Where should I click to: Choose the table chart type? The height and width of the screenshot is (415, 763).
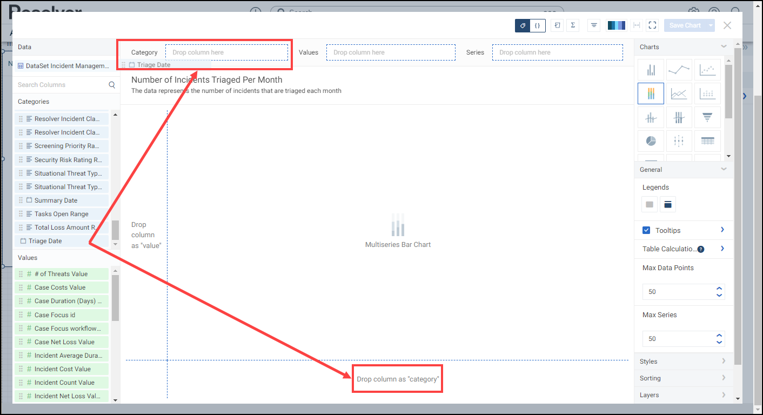coord(707,141)
